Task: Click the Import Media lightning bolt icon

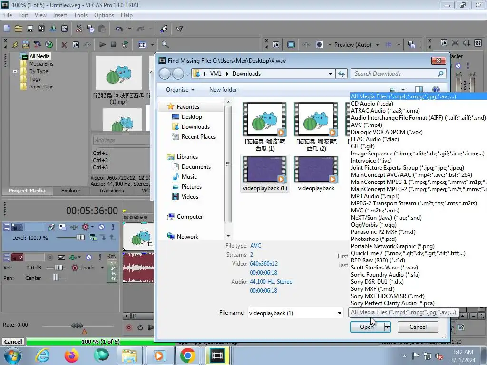Action: (15, 45)
